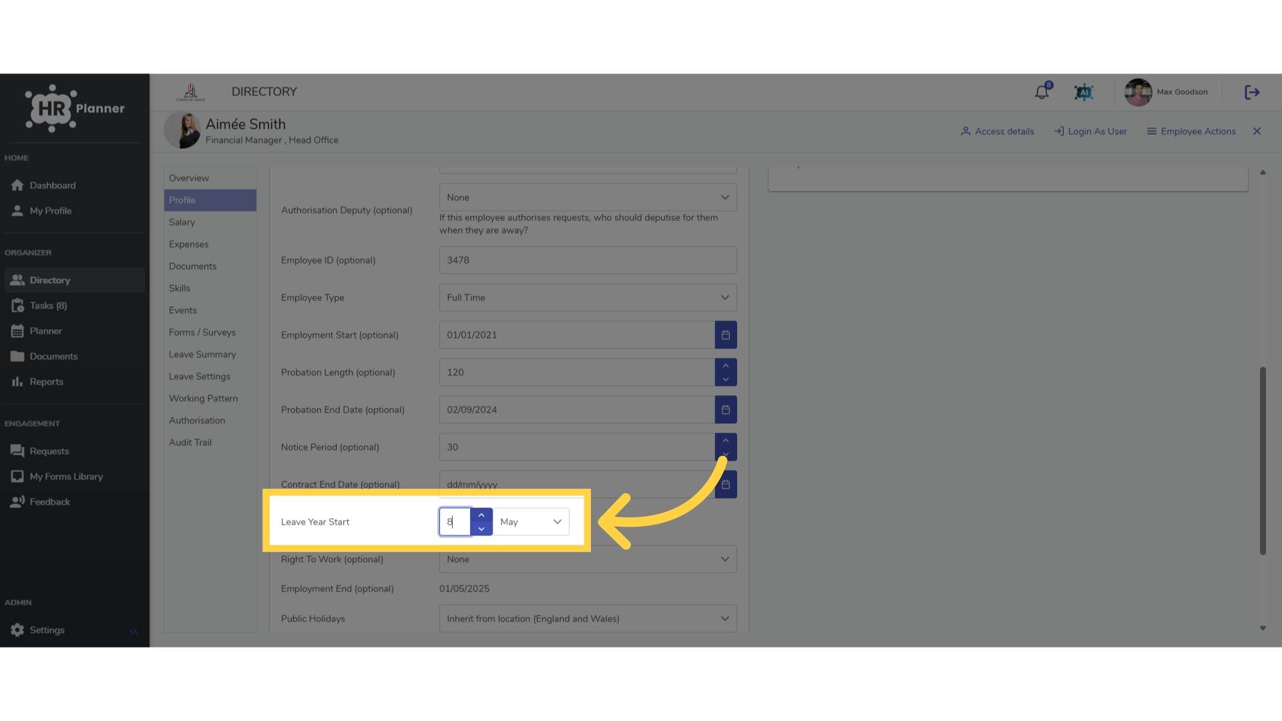1282x721 pixels.
Task: Expand Authorisation Deputy dropdown
Action: [588, 198]
